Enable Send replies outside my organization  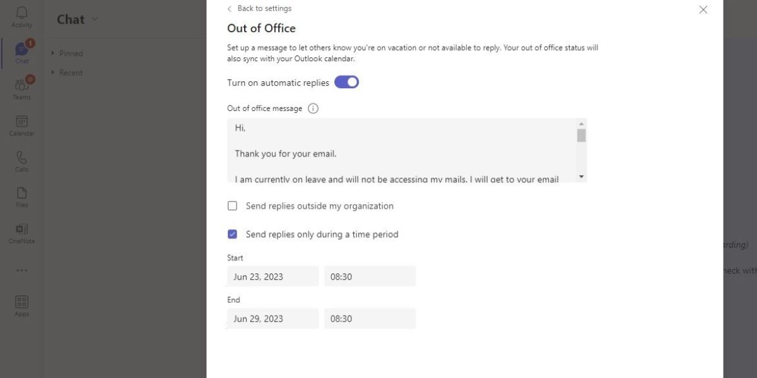tap(232, 205)
